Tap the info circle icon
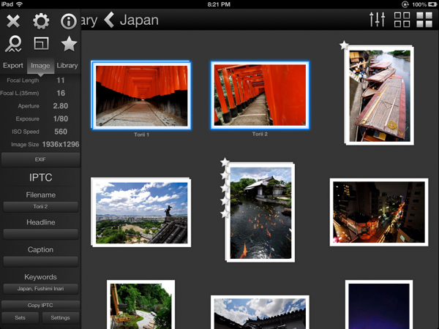The height and width of the screenshot is (329, 439). (69, 20)
